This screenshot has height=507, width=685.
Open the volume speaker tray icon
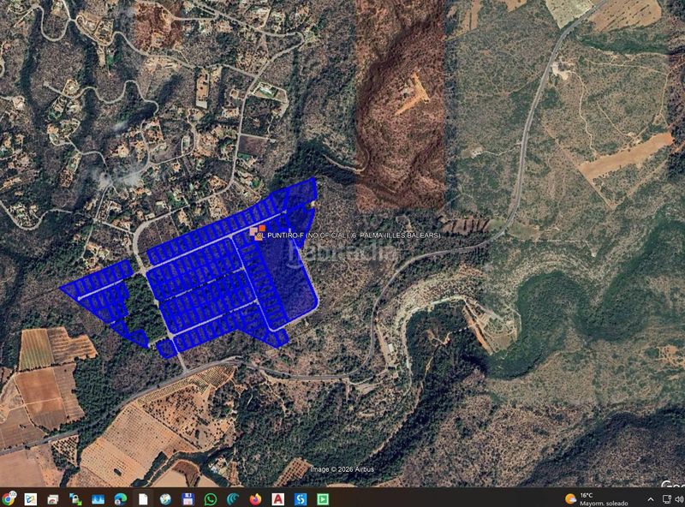pyautogui.click(x=679, y=499)
